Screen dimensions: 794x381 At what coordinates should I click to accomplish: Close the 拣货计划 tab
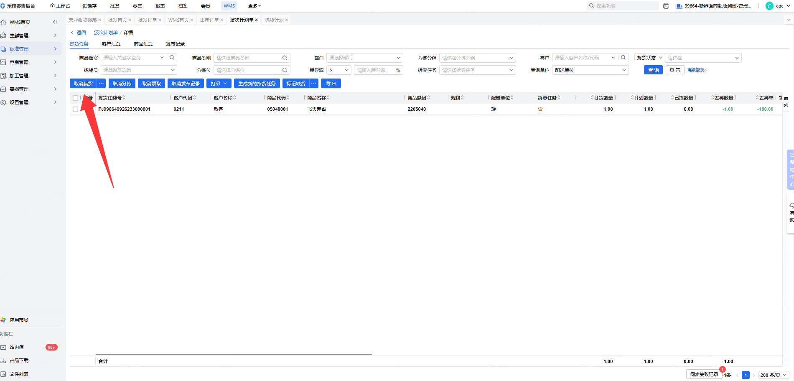[x=287, y=20]
